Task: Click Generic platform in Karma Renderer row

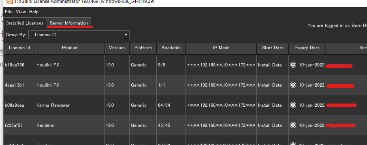Action: click(x=143, y=105)
